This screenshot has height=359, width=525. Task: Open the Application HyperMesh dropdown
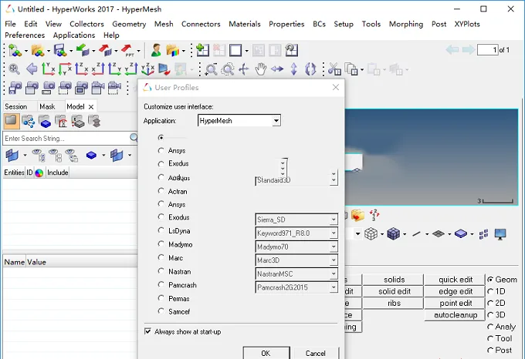click(x=276, y=120)
